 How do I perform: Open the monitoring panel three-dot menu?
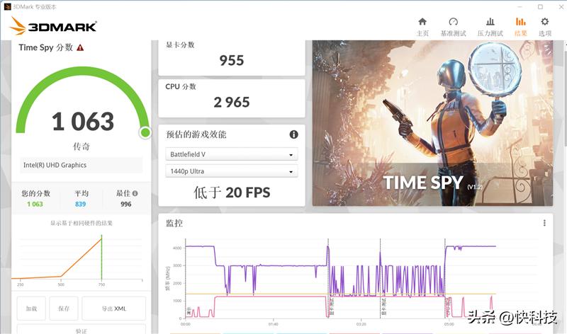(x=544, y=223)
